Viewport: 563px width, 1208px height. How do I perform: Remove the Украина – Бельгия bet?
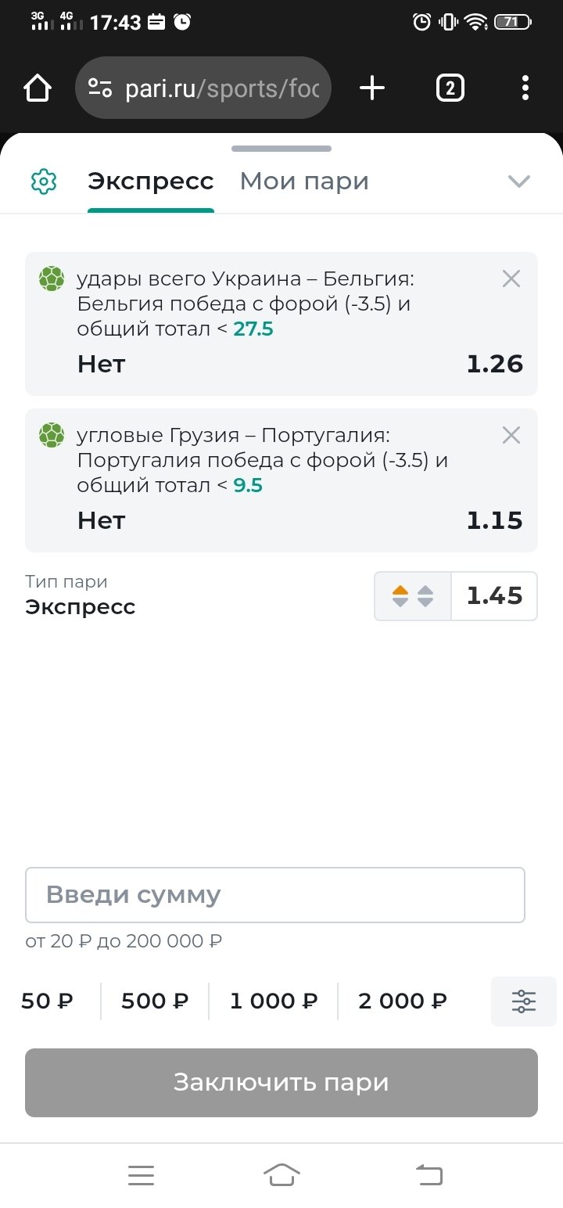click(x=511, y=279)
